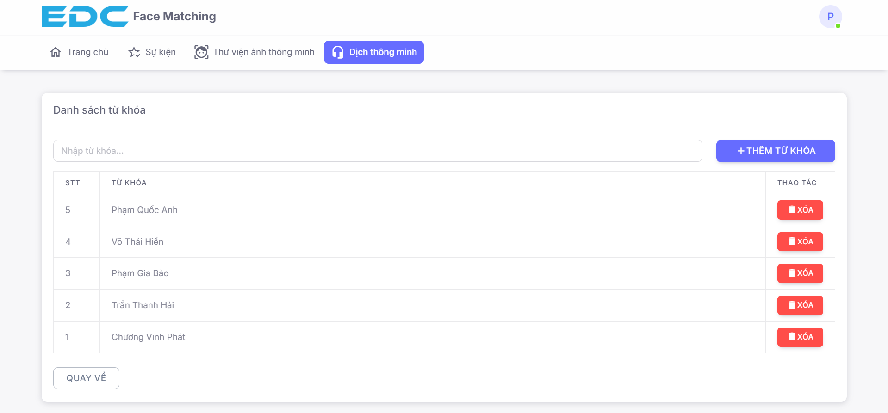Select the Dịch thông minh tab
The width and height of the screenshot is (888, 413).
click(x=374, y=52)
